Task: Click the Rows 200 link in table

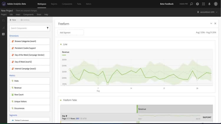Action: point(77,119)
